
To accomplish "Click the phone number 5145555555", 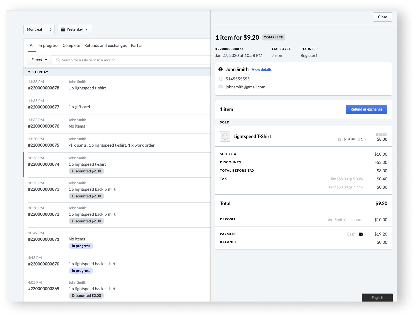I will tap(238, 79).
